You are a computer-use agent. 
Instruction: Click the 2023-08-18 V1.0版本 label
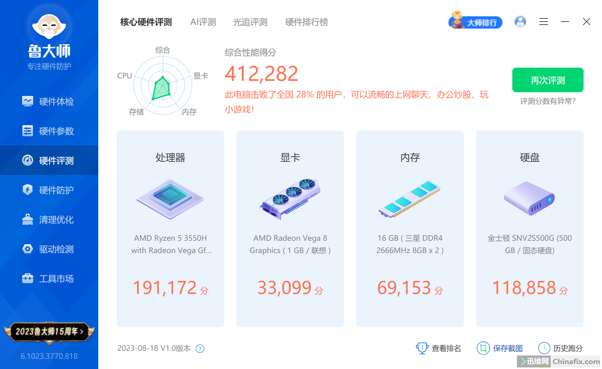154,348
